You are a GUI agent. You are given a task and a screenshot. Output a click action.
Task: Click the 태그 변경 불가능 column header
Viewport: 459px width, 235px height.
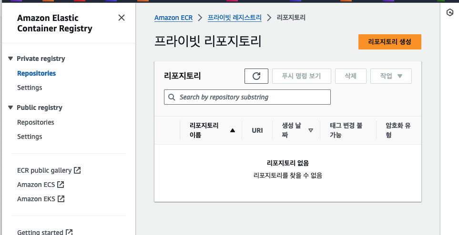pos(346,130)
